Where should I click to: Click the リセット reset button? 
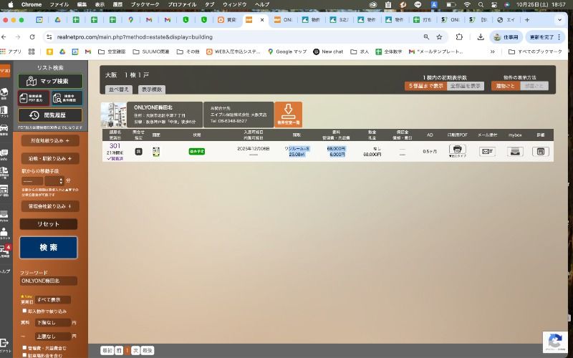tap(49, 224)
